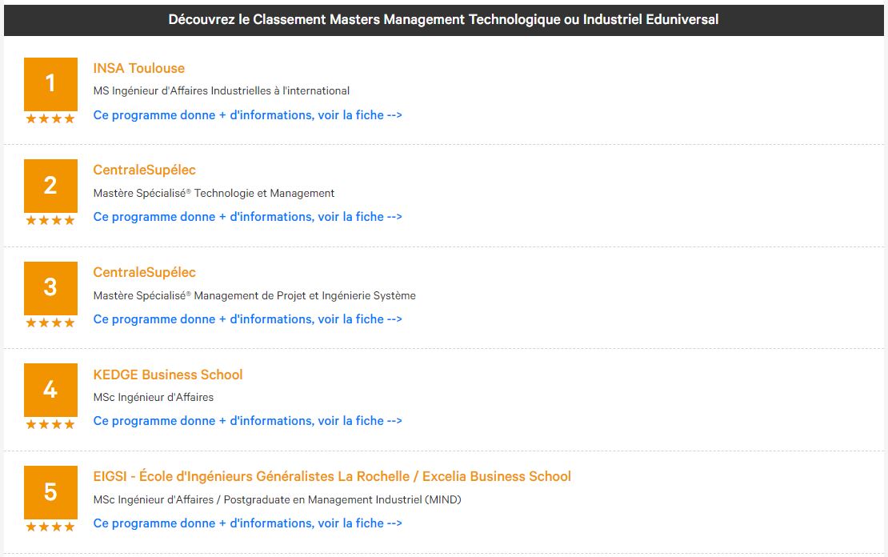Select text MS Ingénieur d'Affaires Industrielles à l'international
Image resolution: width=888 pixels, height=557 pixels.
(222, 90)
